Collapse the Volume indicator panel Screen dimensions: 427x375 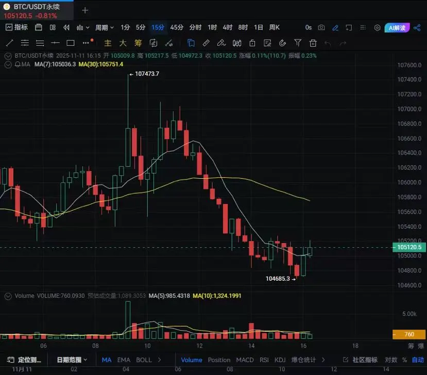pos(8,296)
